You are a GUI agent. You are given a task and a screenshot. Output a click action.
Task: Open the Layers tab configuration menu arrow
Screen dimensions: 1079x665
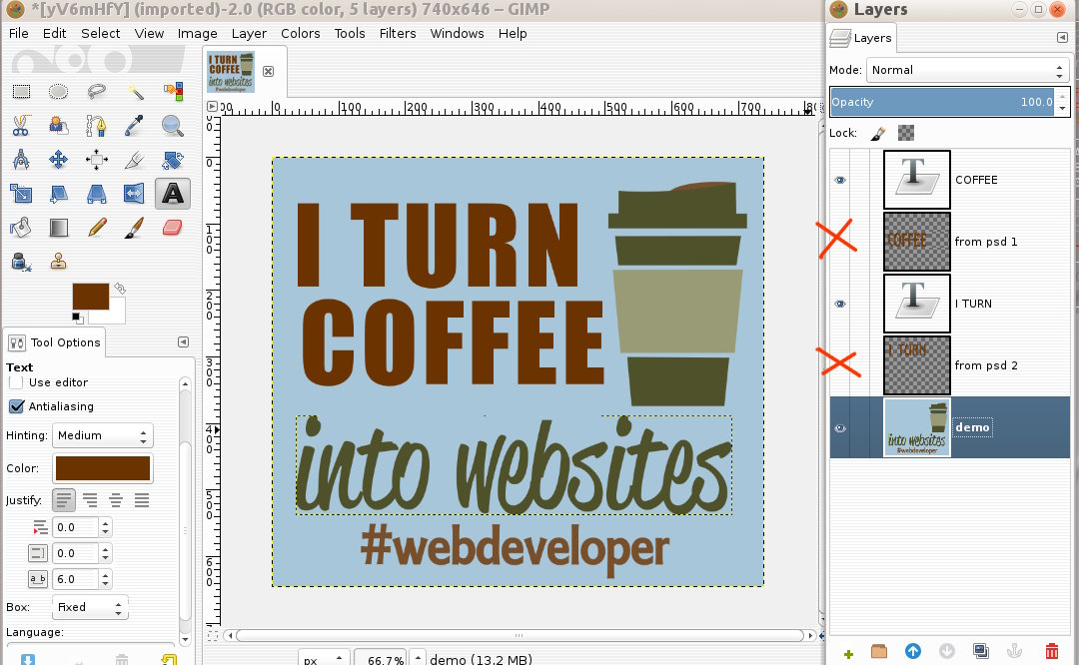tap(1062, 37)
